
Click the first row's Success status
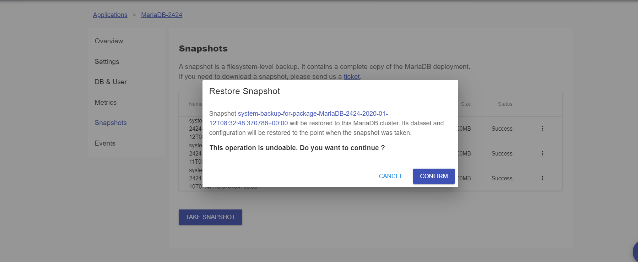point(502,129)
